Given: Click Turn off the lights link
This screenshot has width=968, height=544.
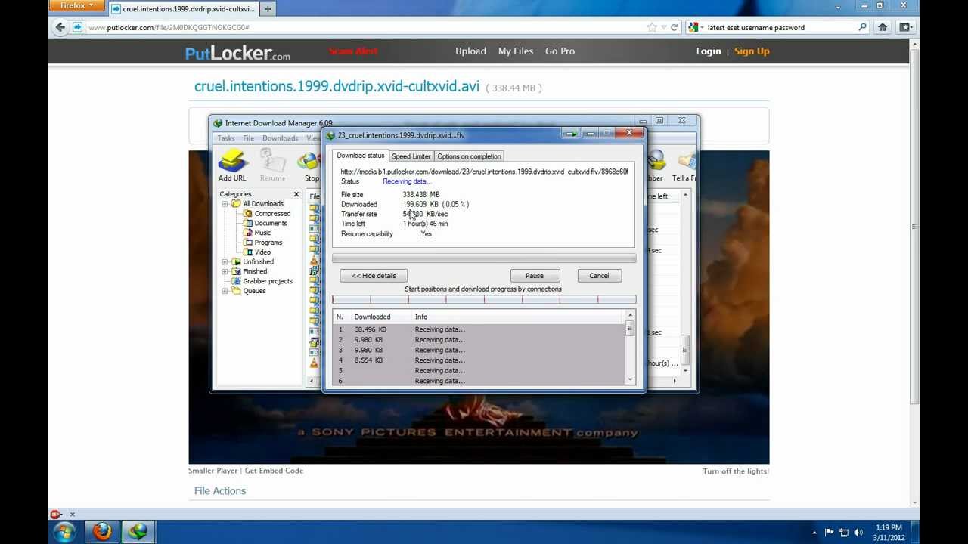Looking at the screenshot, I should 736,471.
